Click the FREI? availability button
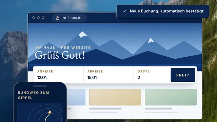217x122 pixels. (x=183, y=75)
